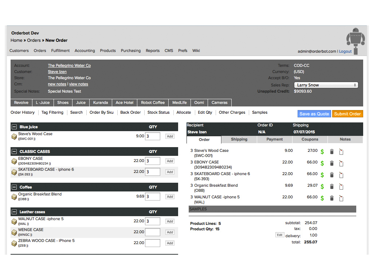Click Edit button next to delivery
The height and width of the screenshot is (279, 373).
(279, 235)
